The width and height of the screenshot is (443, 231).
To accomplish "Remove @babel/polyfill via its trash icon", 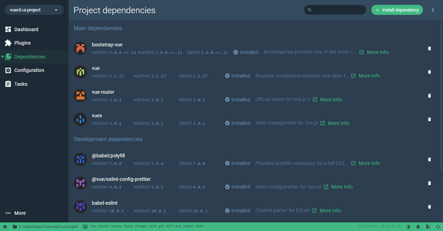I will click(429, 159).
